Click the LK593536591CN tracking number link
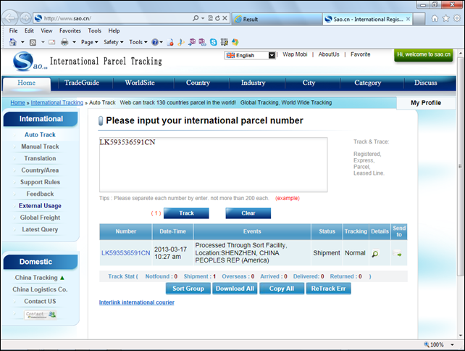 [126, 253]
